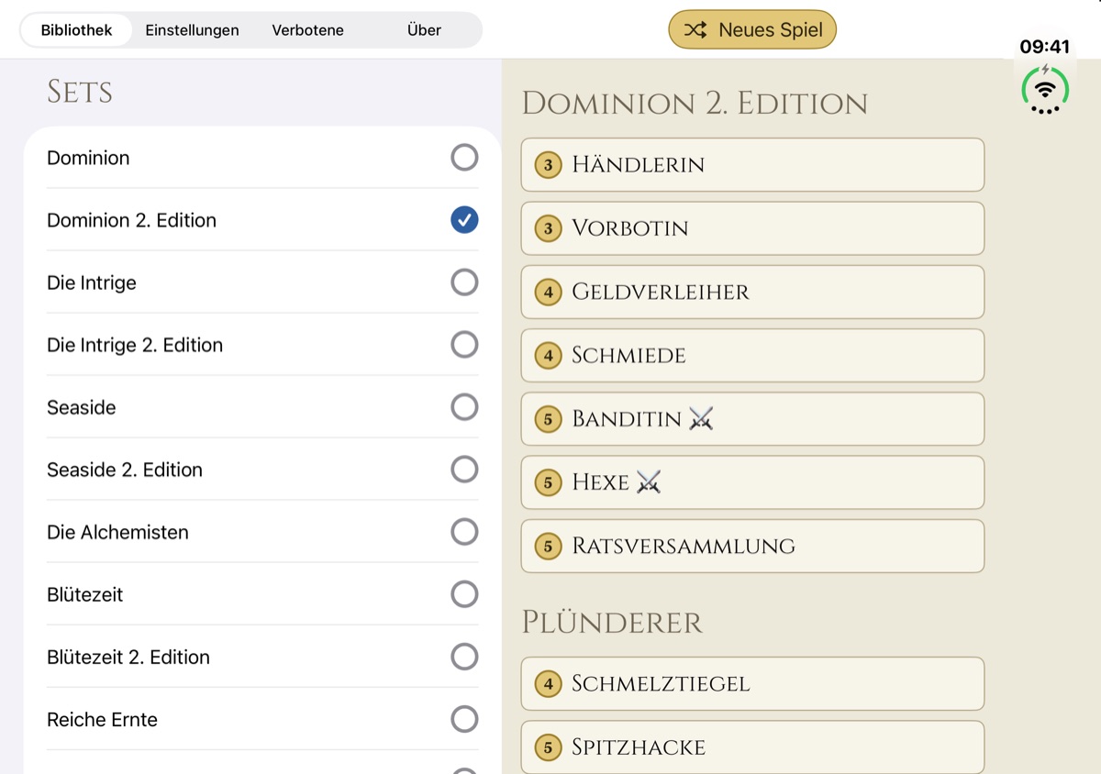
Task: Enable the Die Intrige 2. Edition set
Action: pos(464,345)
